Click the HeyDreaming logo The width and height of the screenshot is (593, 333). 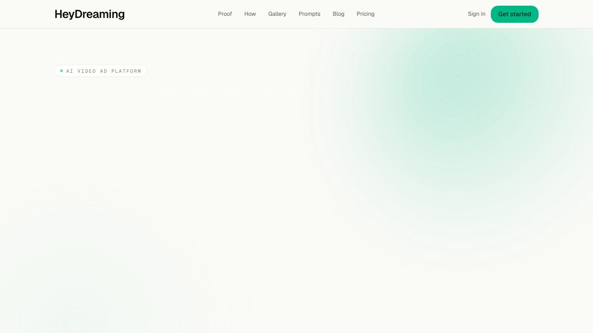pyautogui.click(x=89, y=14)
